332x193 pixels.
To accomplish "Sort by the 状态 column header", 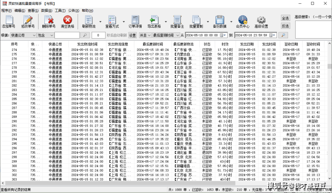I will pos(207,44).
